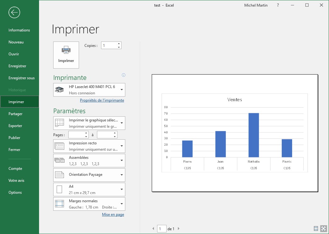Decrease the number of copies
This screenshot has width=329, height=234.
coord(119,47)
